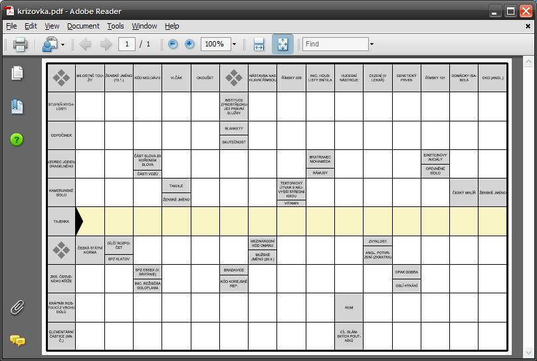Click the Print icon in toolbar

[20, 44]
